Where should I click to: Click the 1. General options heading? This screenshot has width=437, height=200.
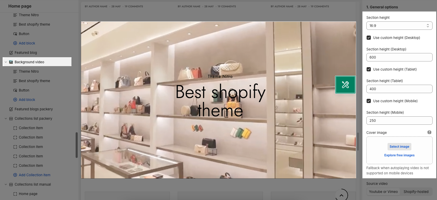click(x=382, y=7)
